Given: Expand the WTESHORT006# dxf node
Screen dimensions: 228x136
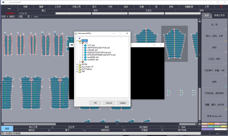Looking at the screenshot, I should tap(83, 55).
